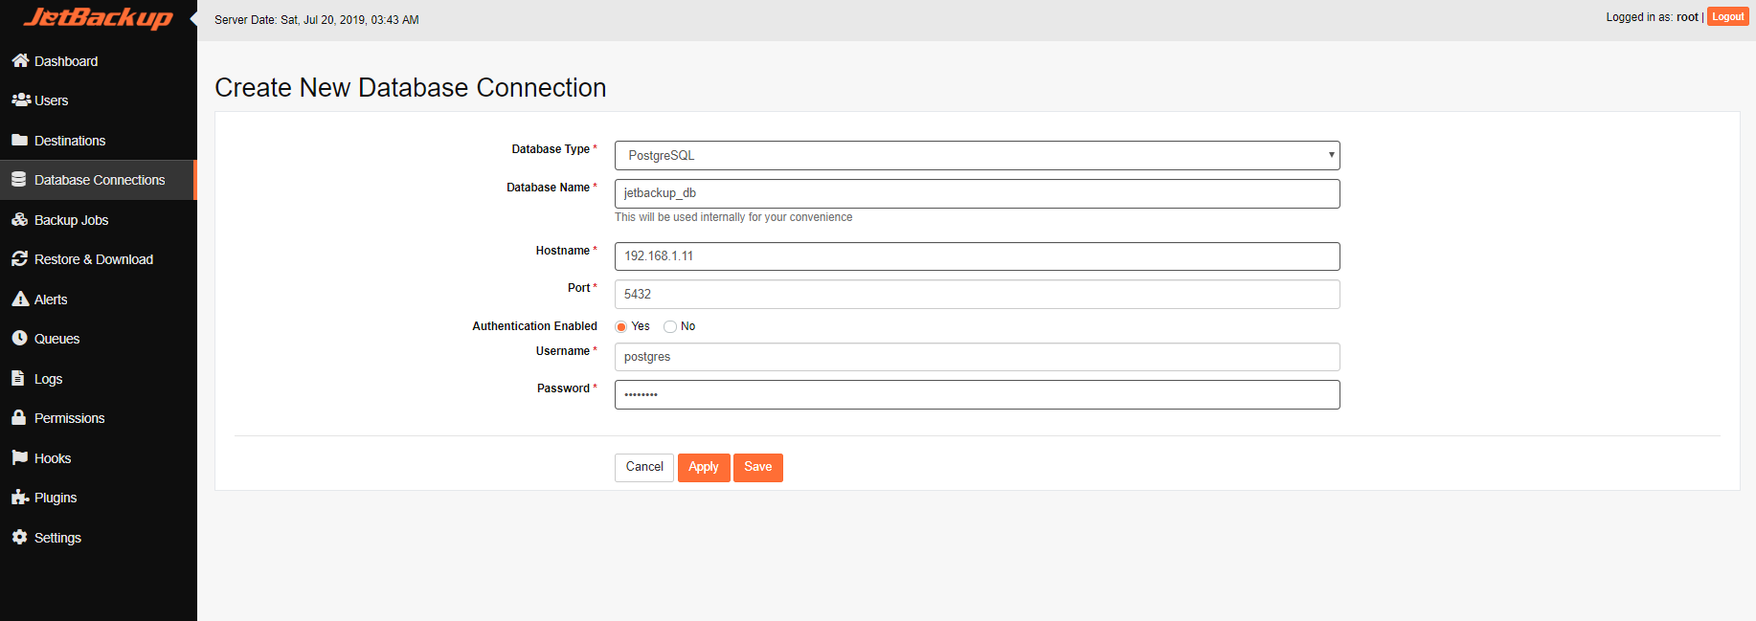Open Destinations from the sidebar
1756x621 pixels.
pyautogui.click(x=99, y=140)
